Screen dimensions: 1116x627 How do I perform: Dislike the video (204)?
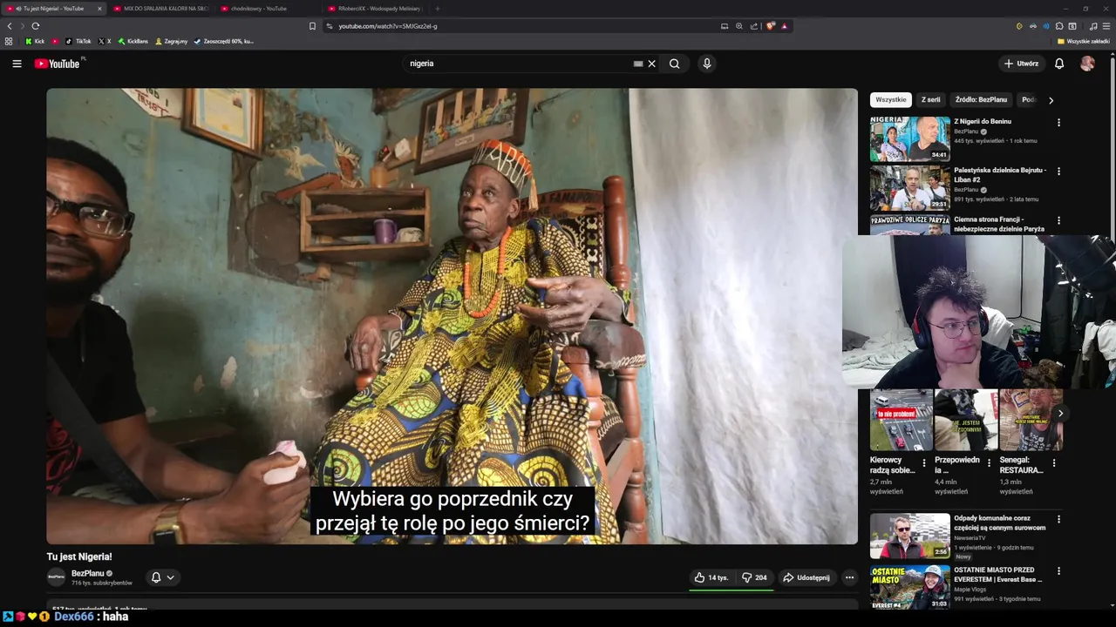coord(755,577)
